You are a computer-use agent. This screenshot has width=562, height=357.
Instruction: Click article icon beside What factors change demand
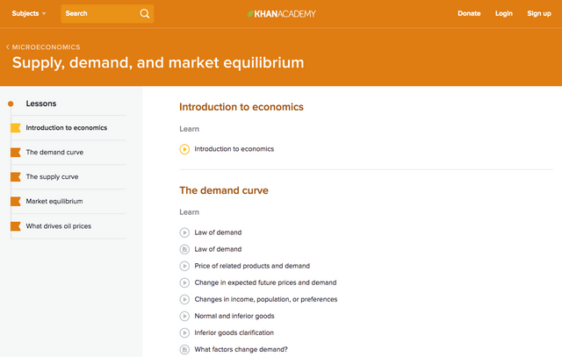(x=184, y=349)
